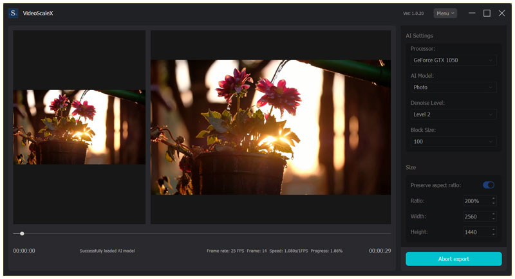
Task: Maximize the VideoScaleX window
Action: (487, 13)
